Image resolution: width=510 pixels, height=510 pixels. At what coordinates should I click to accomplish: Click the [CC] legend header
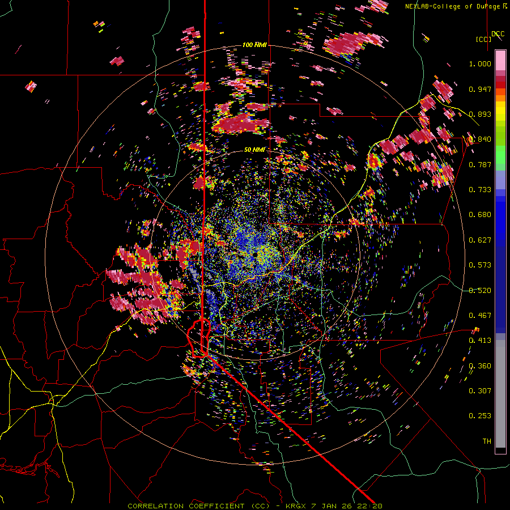point(484,39)
